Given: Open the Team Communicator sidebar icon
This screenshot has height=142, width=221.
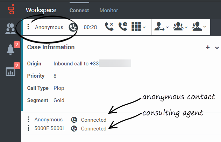Looking at the screenshot, I should (10, 29).
